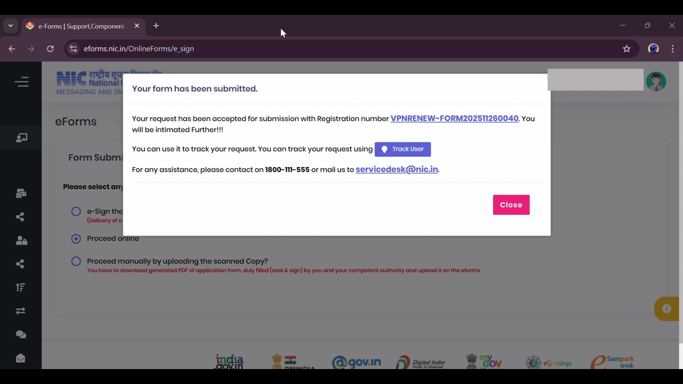Open the tab search chevron dropdown
This screenshot has height=384, width=683.
10,26
